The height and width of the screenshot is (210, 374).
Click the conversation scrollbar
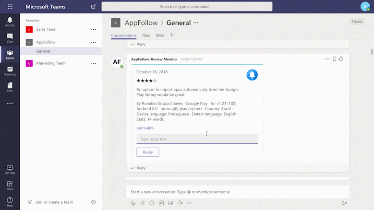[372, 52]
